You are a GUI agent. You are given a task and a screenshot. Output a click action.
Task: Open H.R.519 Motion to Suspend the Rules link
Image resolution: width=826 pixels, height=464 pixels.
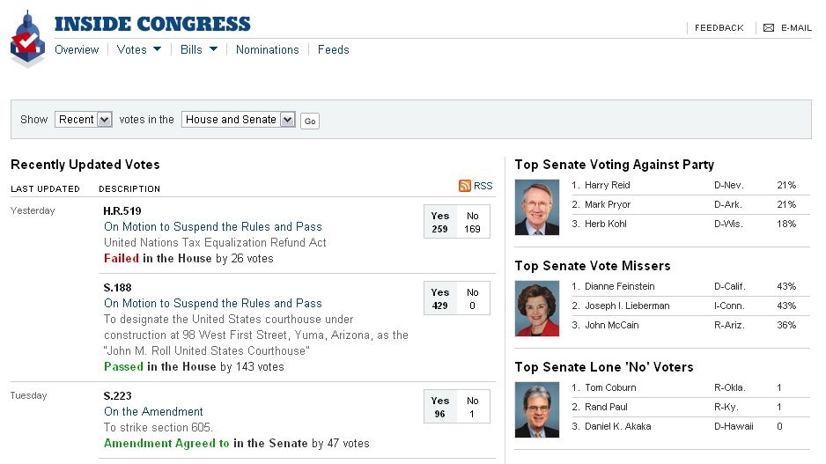click(212, 227)
